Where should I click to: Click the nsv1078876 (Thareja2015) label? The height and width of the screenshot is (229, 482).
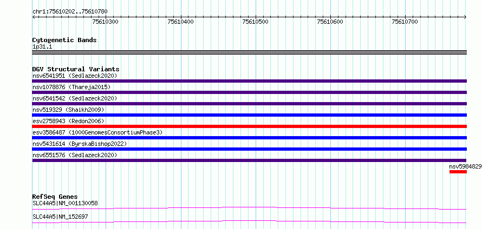[71, 87]
